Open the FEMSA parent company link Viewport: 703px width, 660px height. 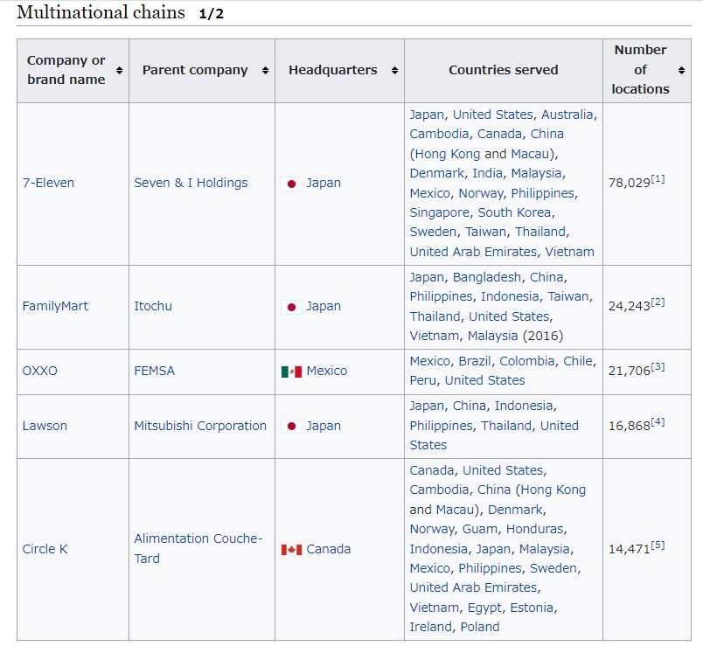point(155,371)
